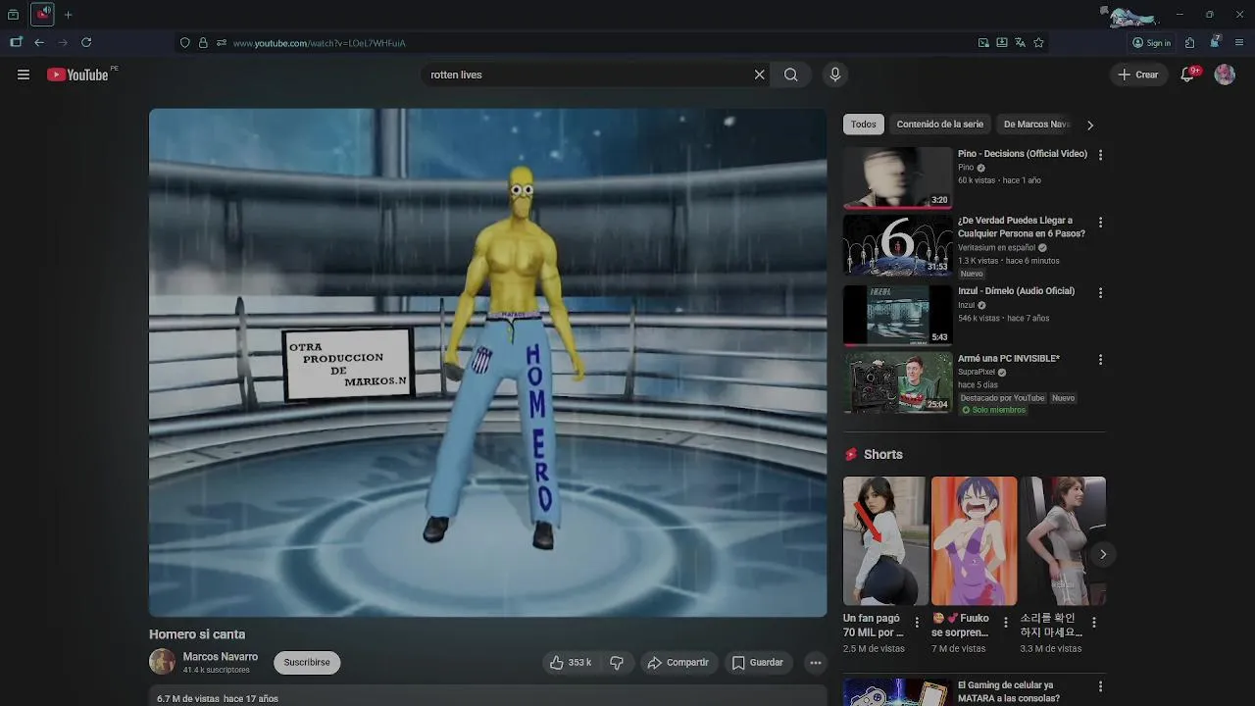Open options for Inzul - Dímelo video
The height and width of the screenshot is (706, 1255).
(1100, 292)
